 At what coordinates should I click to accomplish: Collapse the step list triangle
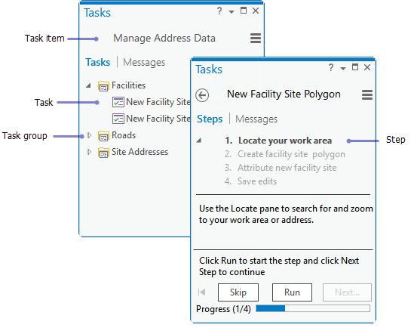199,141
